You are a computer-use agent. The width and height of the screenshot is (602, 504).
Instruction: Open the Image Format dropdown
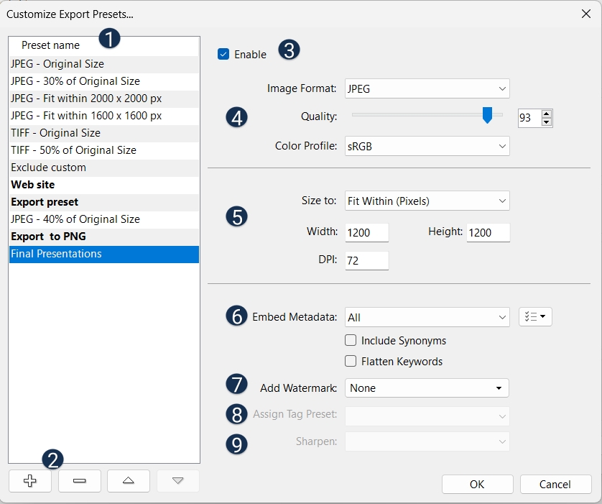[427, 88]
